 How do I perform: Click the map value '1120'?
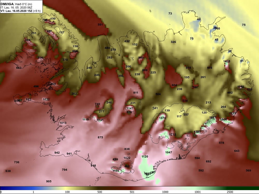pos(145,156)
